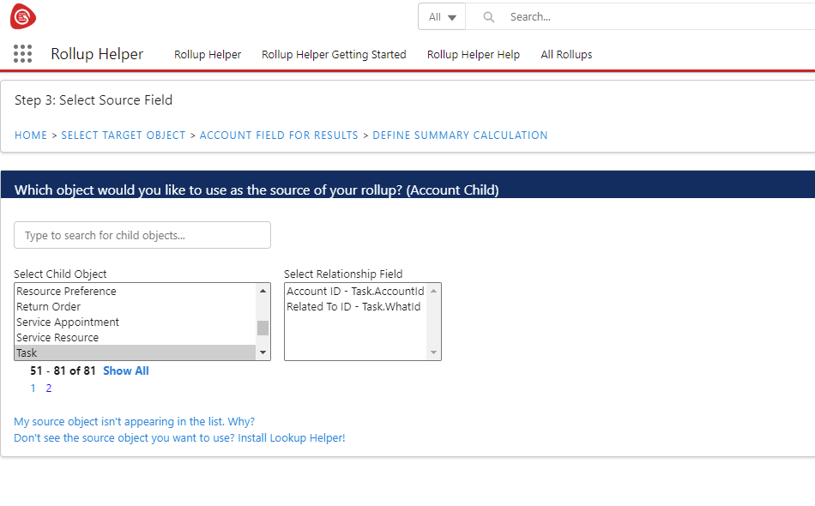The image size is (815, 506).
Task: Click the search magnifier icon
Action: coord(489,17)
